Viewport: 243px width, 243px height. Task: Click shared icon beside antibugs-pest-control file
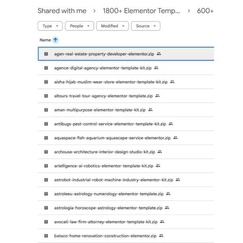171,124
